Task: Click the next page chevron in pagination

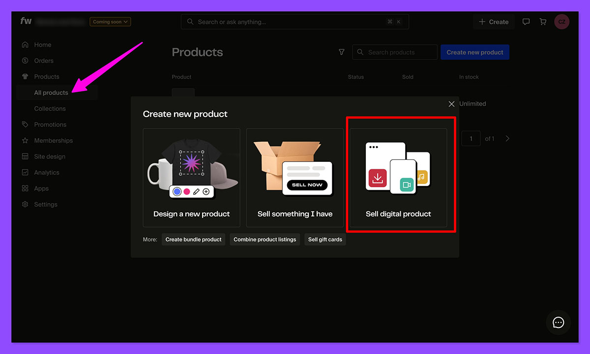Action: point(507,138)
